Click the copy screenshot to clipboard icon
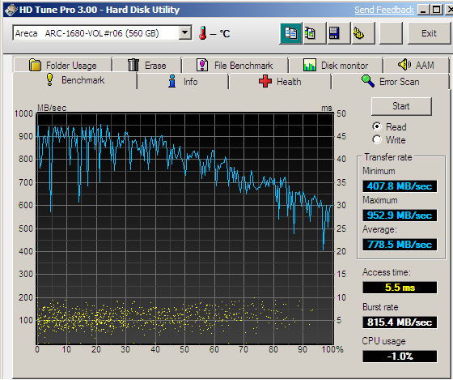Image resolution: width=453 pixels, height=380 pixels. click(x=315, y=33)
